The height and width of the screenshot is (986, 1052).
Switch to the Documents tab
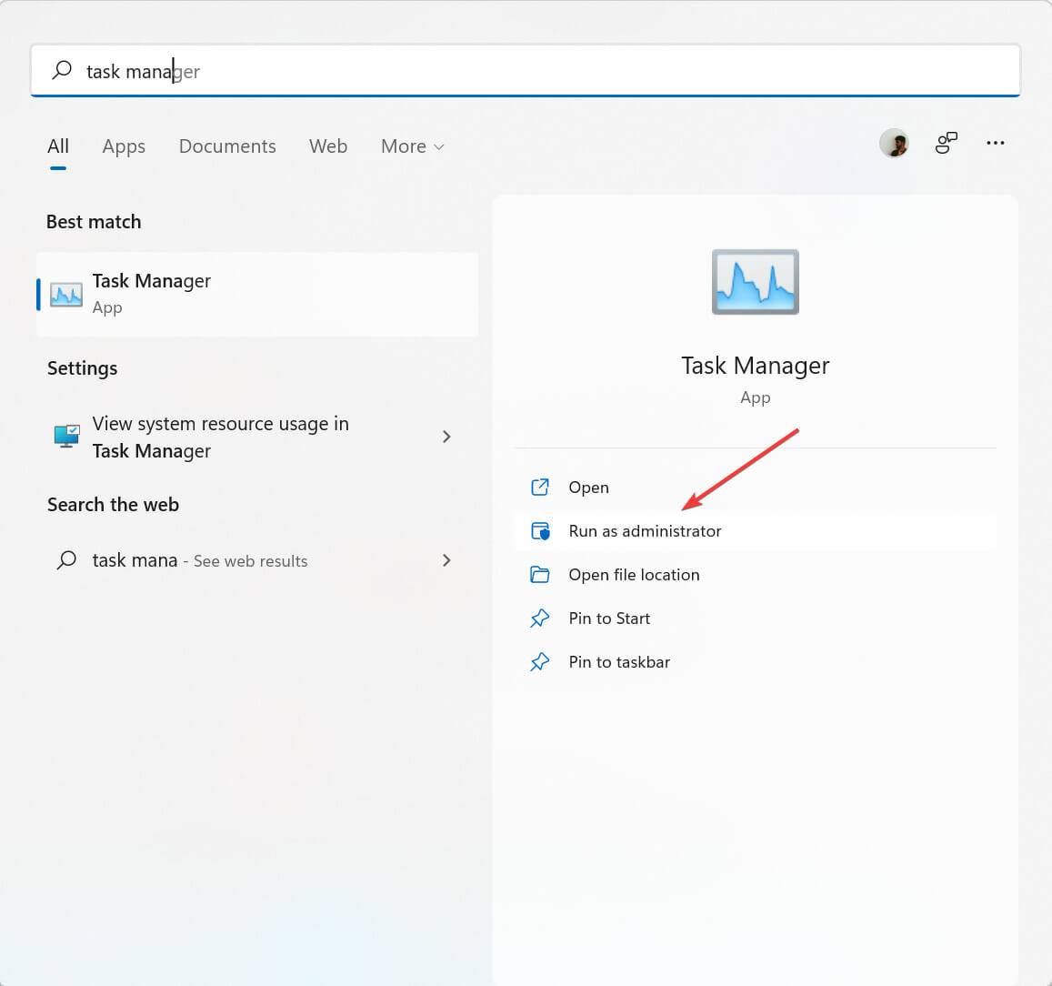click(x=227, y=146)
